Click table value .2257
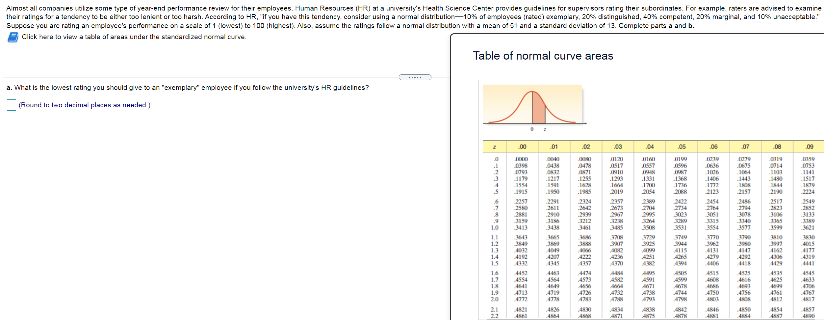 pos(521,201)
